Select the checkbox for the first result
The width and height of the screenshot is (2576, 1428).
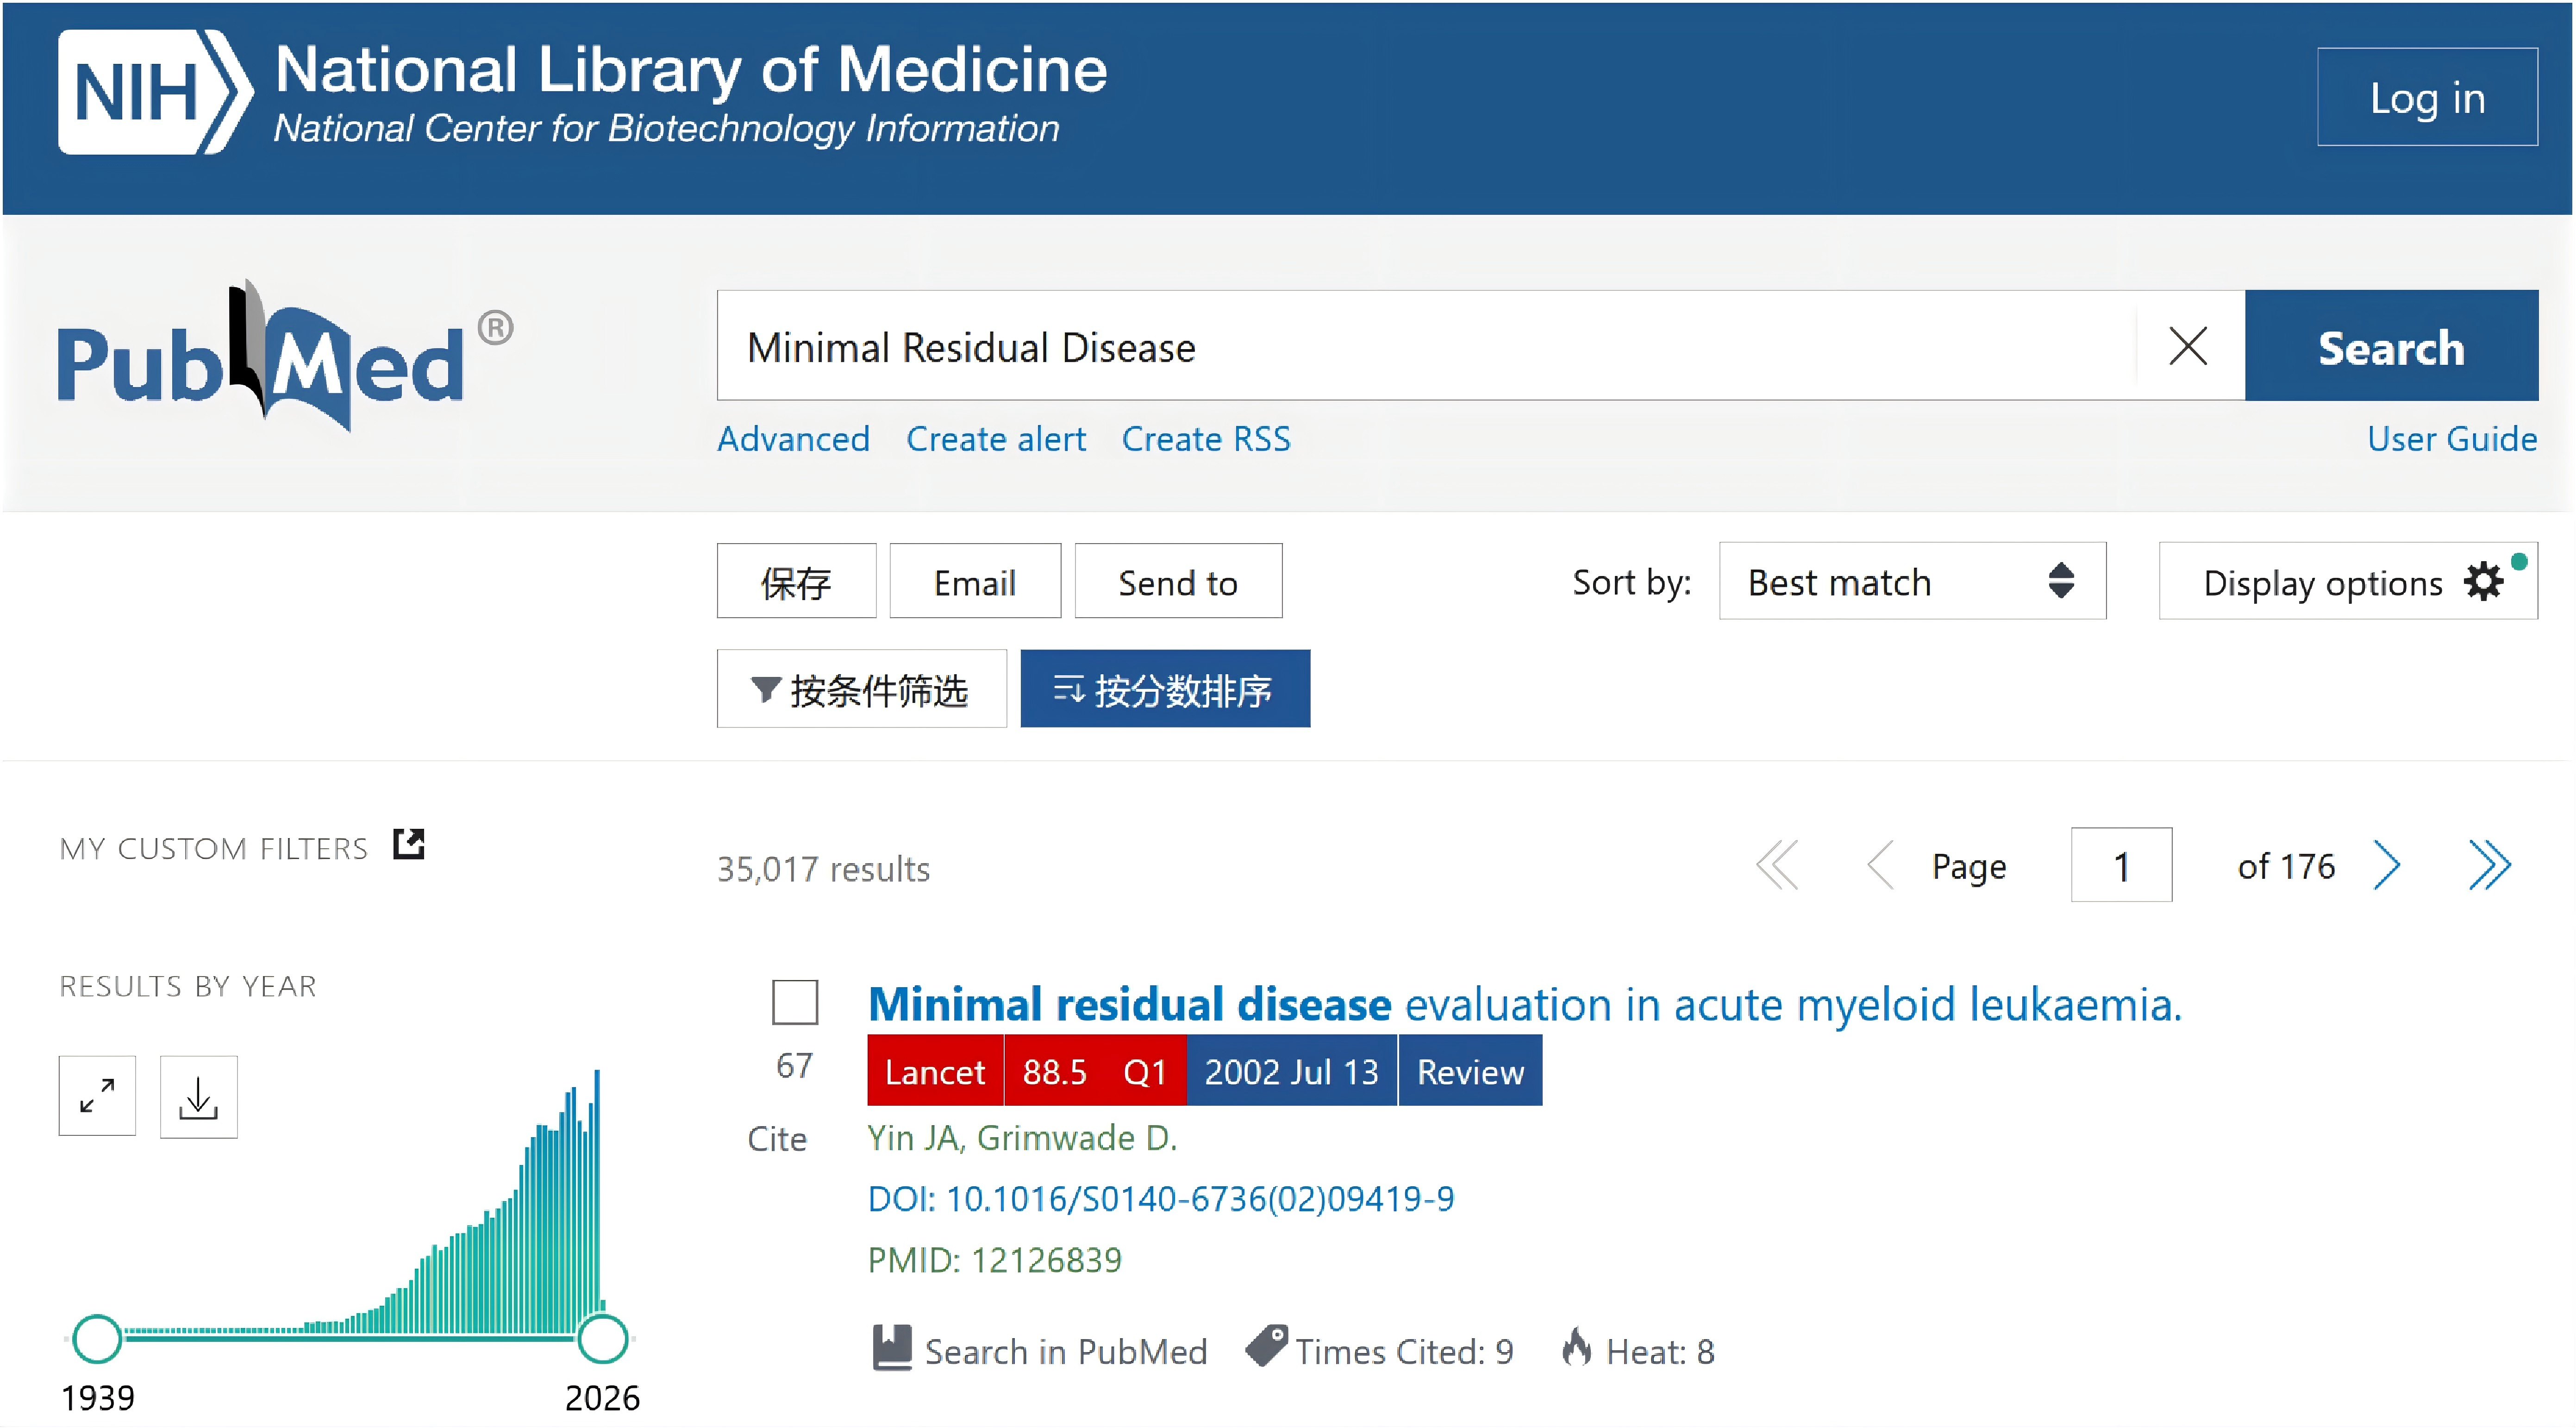(795, 1002)
